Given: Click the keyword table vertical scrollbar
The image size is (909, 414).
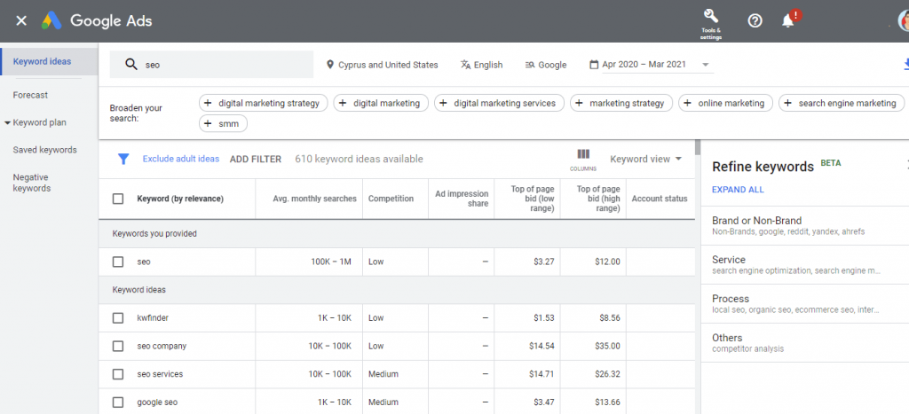Looking at the screenshot, I should tap(698, 148).
